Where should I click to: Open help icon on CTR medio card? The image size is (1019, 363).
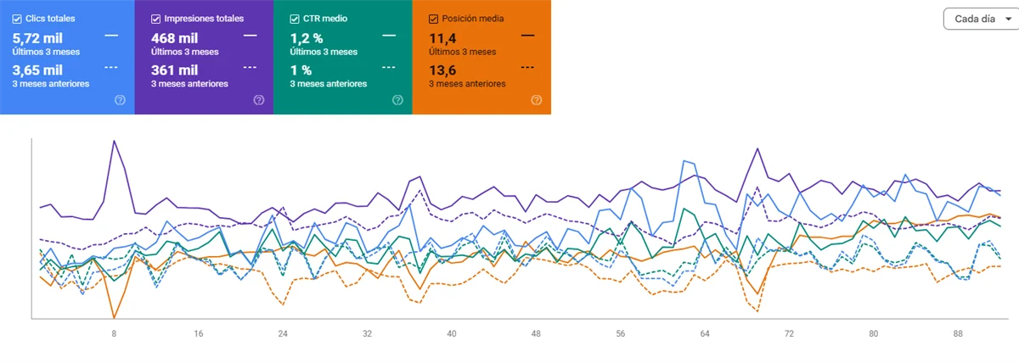(397, 100)
